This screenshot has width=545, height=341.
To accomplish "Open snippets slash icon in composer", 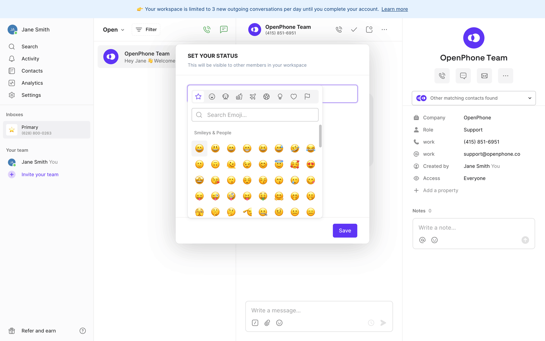I will pyautogui.click(x=255, y=323).
